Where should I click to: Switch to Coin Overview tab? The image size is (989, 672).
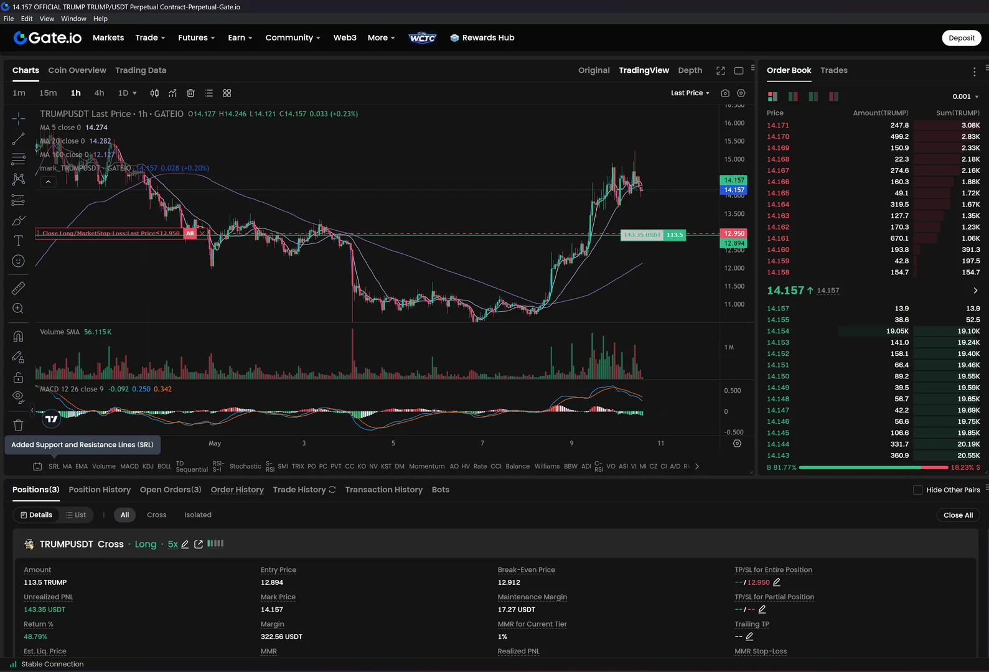tap(77, 71)
